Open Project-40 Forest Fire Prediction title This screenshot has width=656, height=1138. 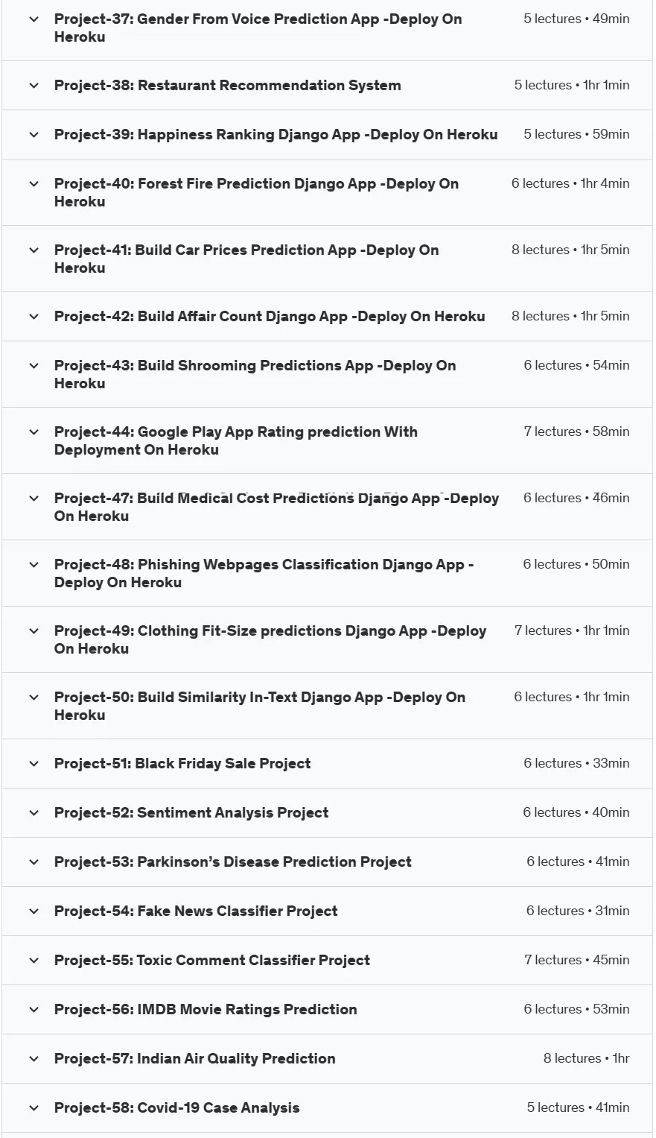256,192
